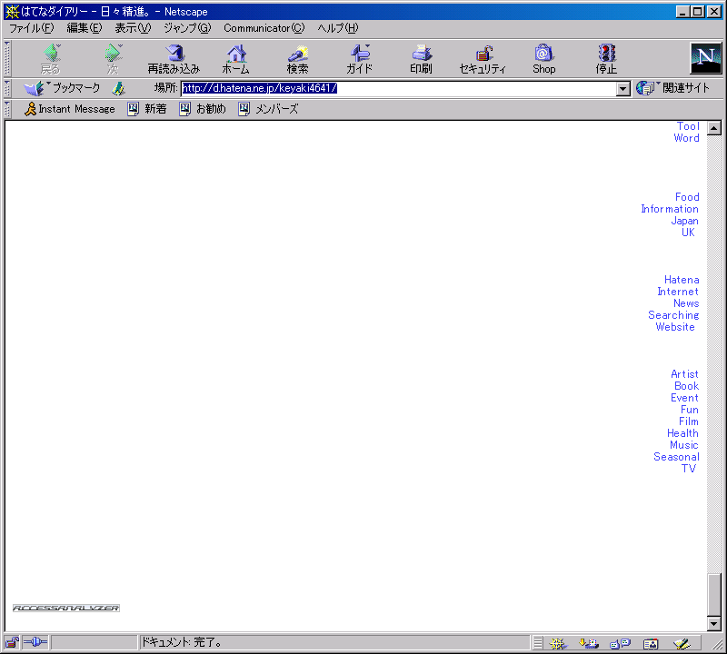Viewport: 727px width, 654px height.
Task: Click the scrollbar up arrow
Action: pos(714,127)
